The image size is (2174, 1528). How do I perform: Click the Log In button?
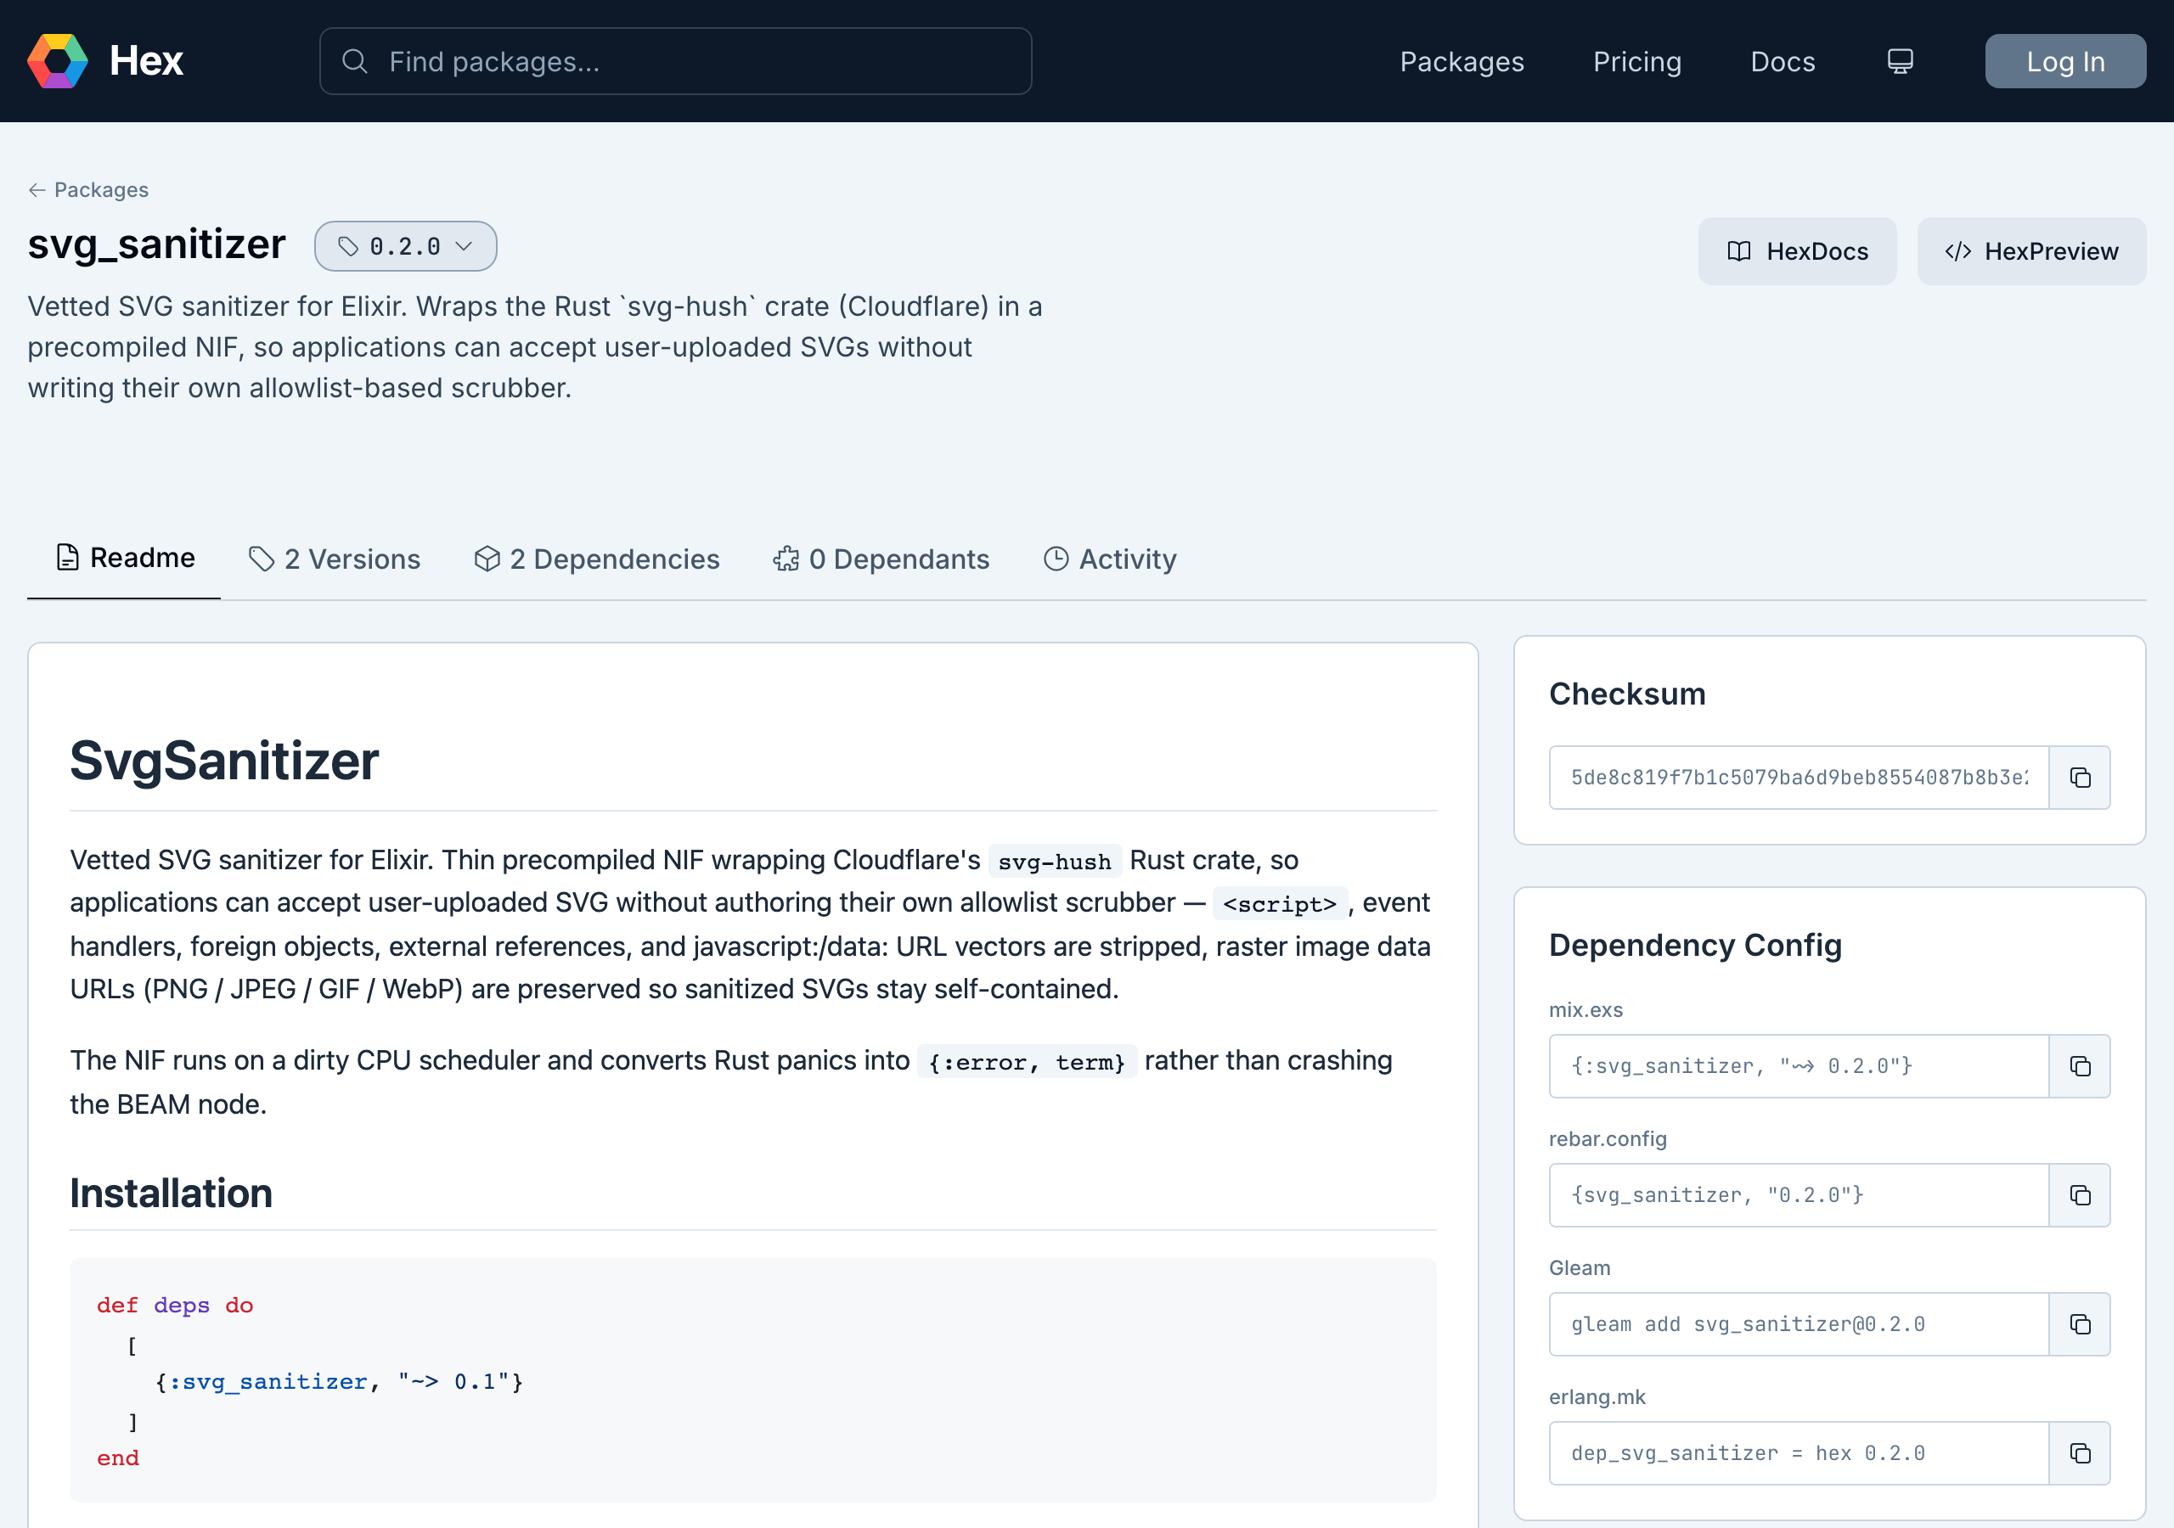(2065, 61)
